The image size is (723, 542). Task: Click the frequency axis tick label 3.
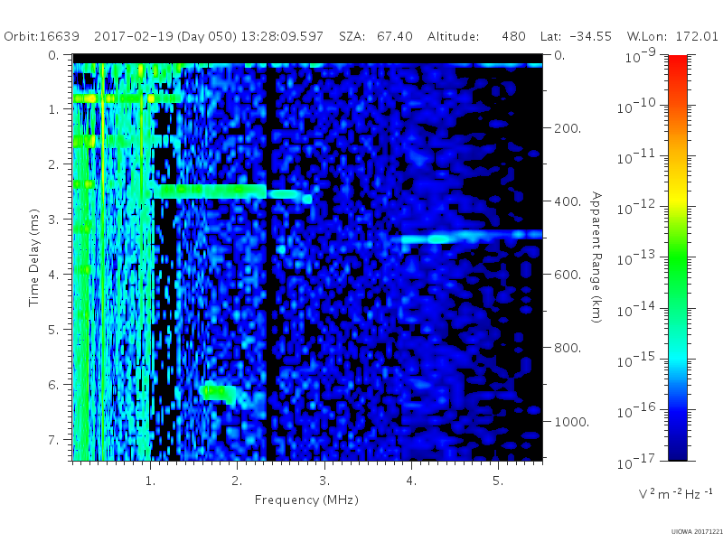[x=324, y=481]
